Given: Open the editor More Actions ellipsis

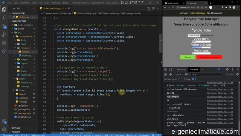Looking at the screenshot, I should 158,8.
